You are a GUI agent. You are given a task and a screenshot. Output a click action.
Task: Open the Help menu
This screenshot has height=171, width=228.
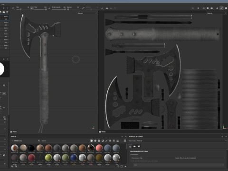(3, 4)
